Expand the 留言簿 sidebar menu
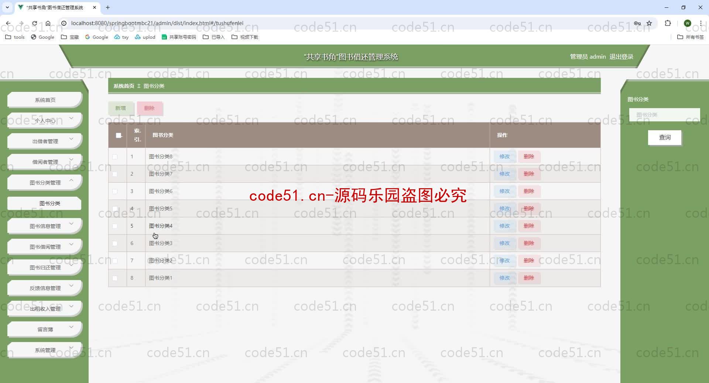The height and width of the screenshot is (383, 709). (x=44, y=329)
